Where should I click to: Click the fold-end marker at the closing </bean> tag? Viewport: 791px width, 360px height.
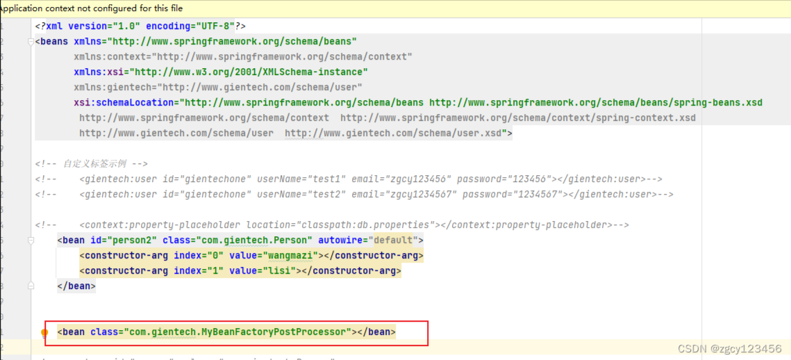click(31, 286)
